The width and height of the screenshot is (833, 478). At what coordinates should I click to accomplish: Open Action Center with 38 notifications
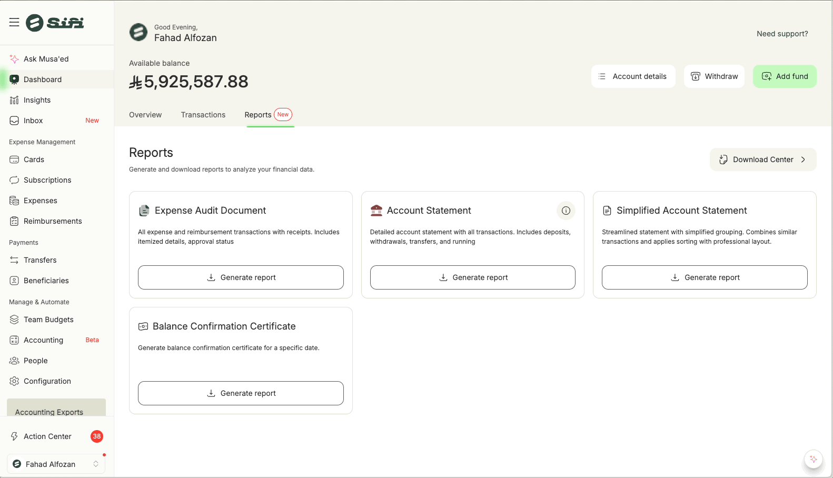click(47, 436)
